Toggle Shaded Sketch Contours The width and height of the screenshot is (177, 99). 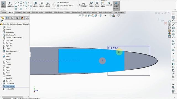pyautogui.click(x=116, y=5)
